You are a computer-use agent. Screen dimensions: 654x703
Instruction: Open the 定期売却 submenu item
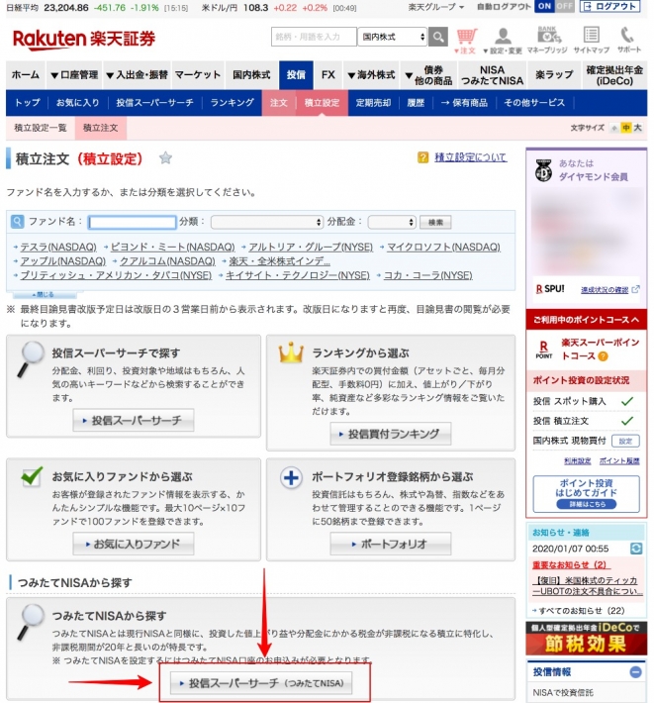[373, 103]
